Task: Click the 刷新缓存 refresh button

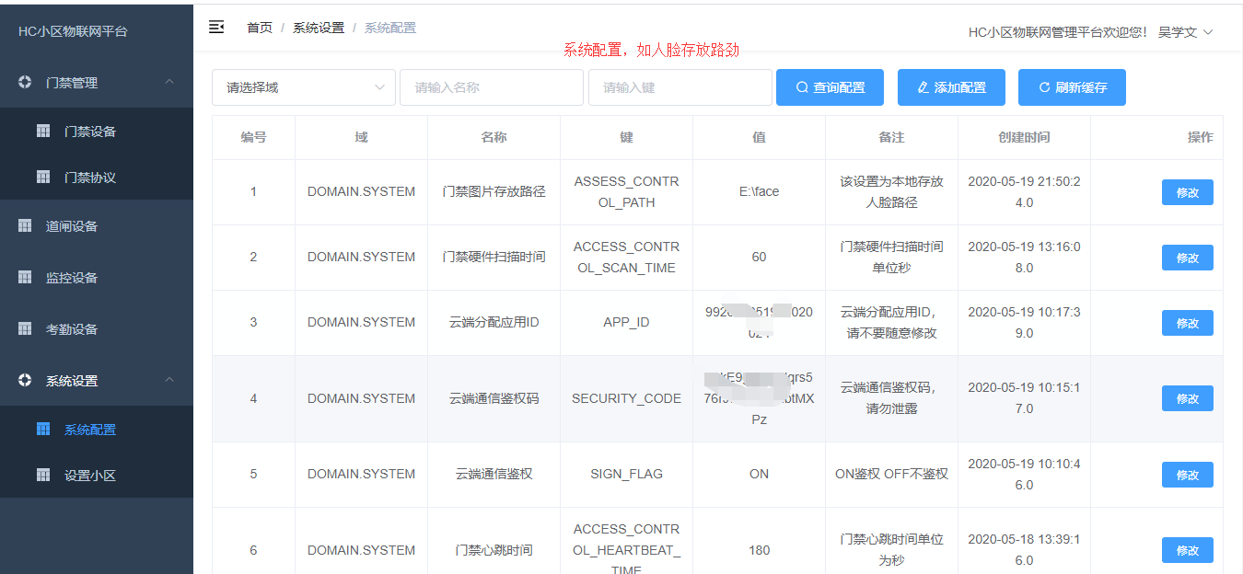Action: (x=1072, y=87)
